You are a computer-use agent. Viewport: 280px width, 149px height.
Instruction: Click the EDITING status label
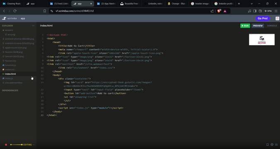pyautogui.click(x=27, y=145)
